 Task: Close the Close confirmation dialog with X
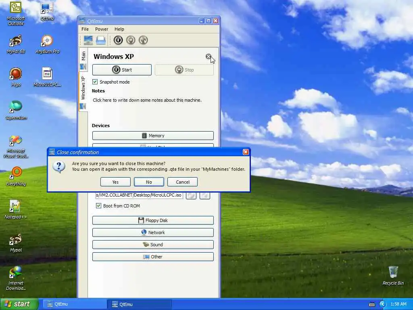pyautogui.click(x=246, y=152)
